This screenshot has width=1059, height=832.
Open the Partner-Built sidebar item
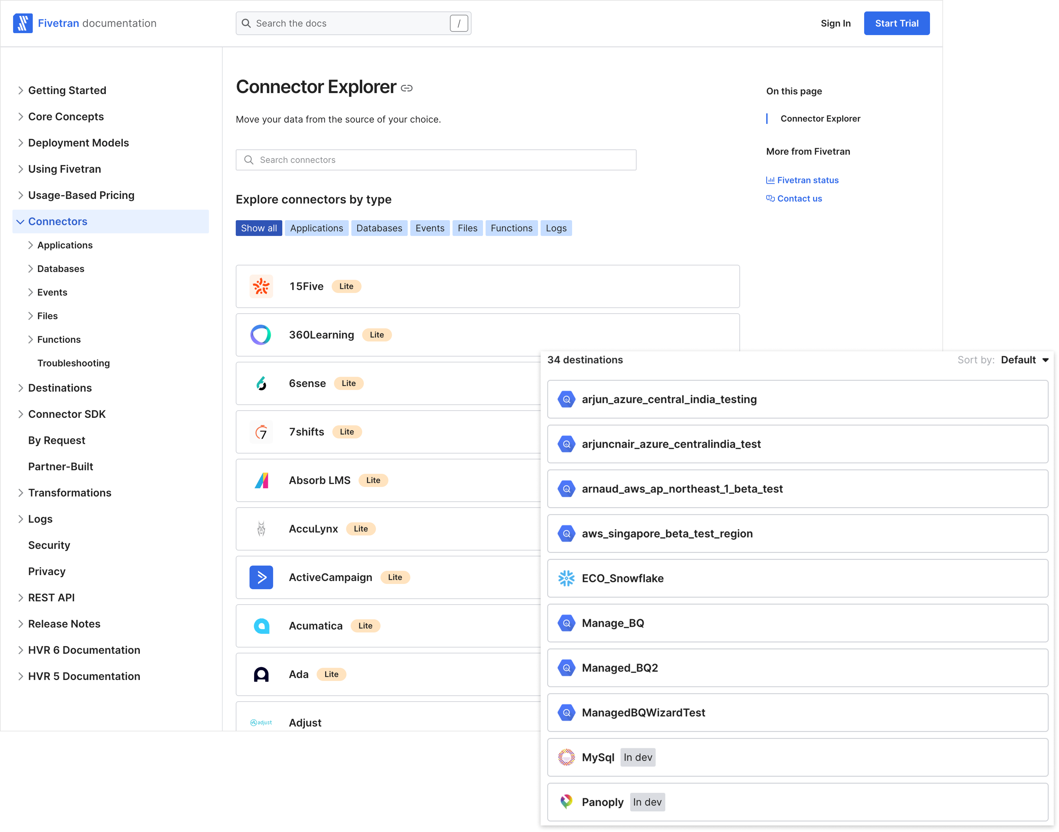[60, 467]
